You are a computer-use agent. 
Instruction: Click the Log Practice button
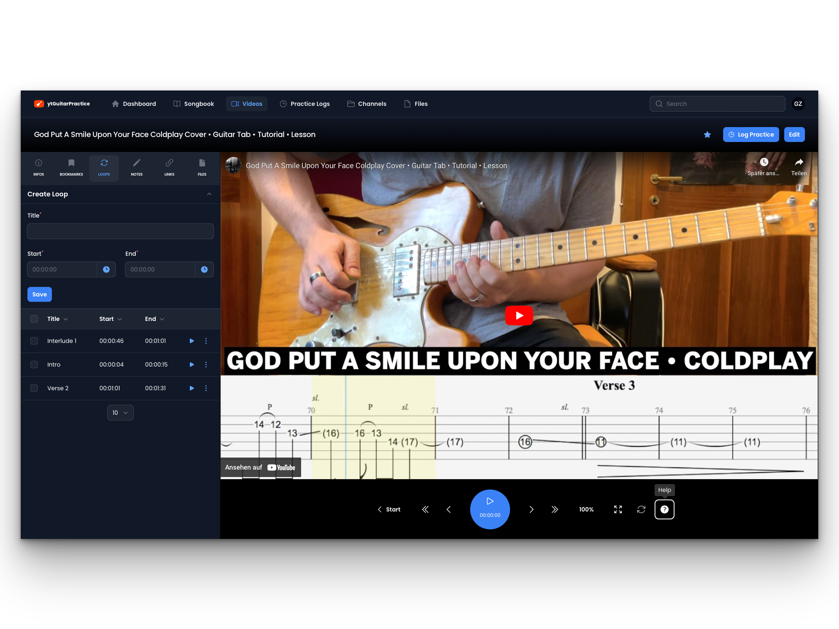coord(751,135)
